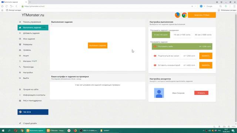237x133 pixels.
Task: Click the Chrome icon in the page header
Action: (x=184, y=15)
